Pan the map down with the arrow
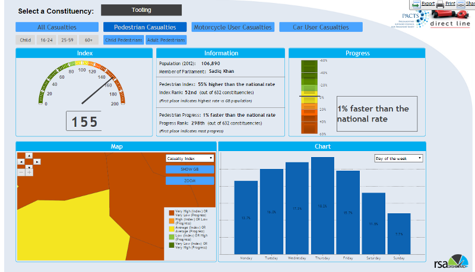The height and width of the screenshot is (272, 475). pyautogui.click(x=28, y=167)
